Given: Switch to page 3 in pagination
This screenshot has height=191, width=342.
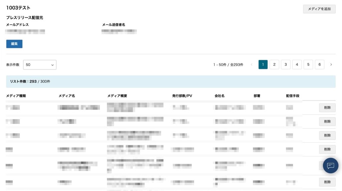Looking at the screenshot, I should (x=286, y=65).
